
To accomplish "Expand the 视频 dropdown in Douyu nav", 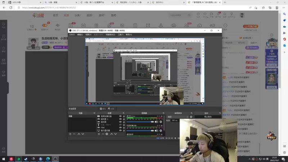I will tap(90, 15).
